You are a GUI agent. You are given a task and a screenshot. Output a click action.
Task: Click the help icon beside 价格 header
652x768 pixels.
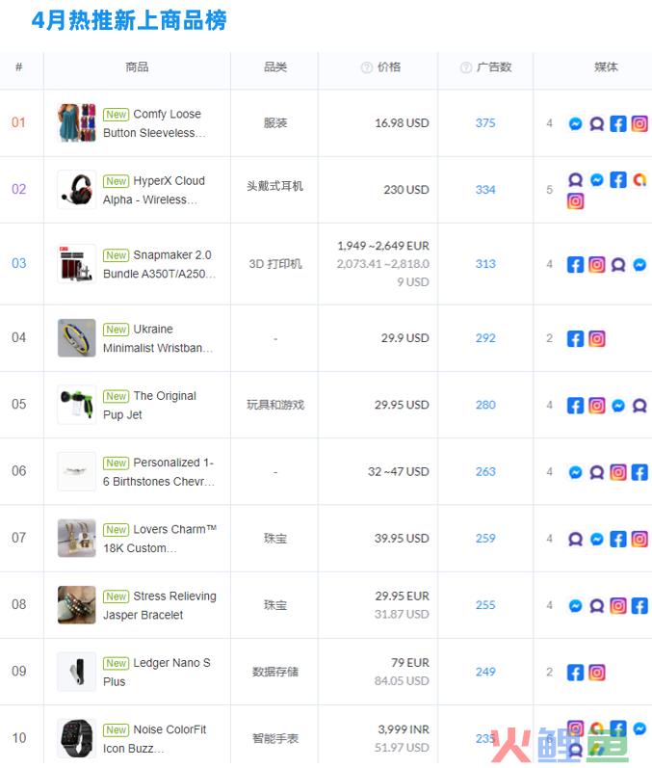pos(367,67)
